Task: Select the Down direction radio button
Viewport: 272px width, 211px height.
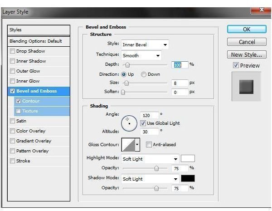Action: [144, 74]
